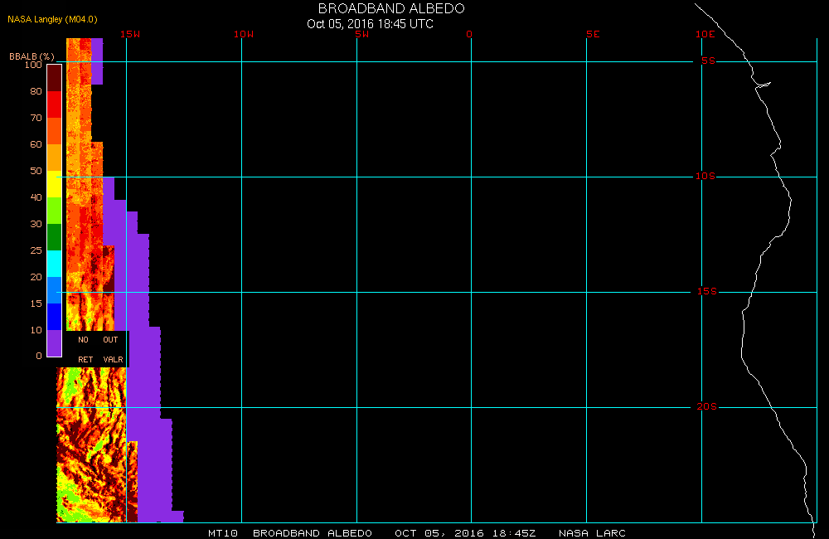Click the 5W longitude label

click(x=362, y=34)
